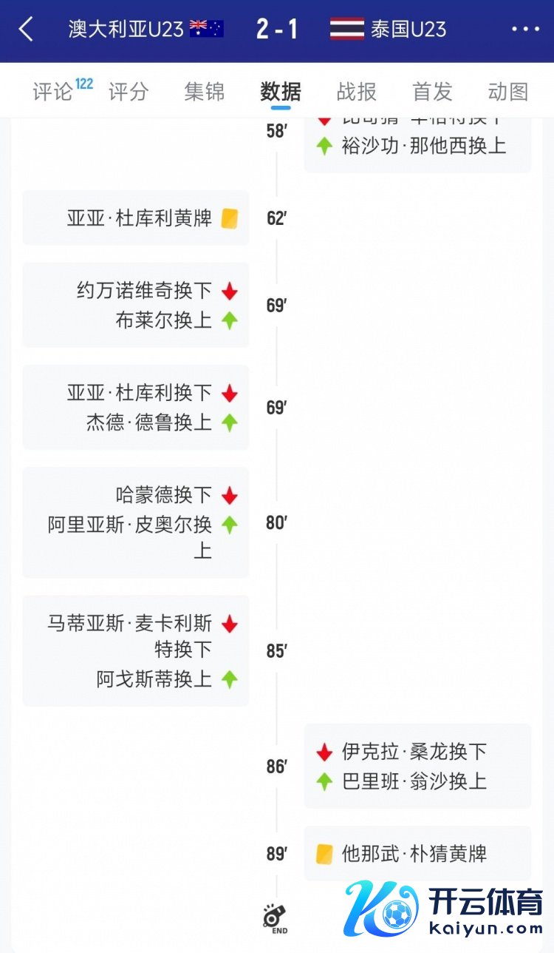Image resolution: width=554 pixels, height=953 pixels.
Task: Tap the red substitution-off arrow beside 约万诺维奇
Action: (x=230, y=291)
